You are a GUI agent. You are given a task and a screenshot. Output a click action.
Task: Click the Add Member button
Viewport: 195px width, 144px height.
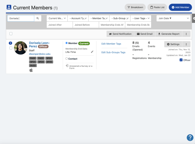click(180, 7)
